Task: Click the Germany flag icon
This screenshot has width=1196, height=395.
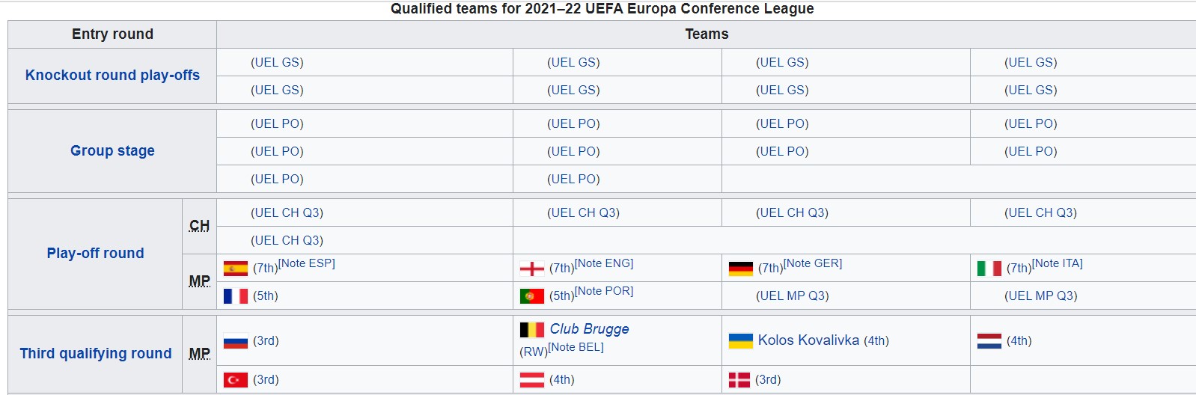Action: tap(741, 269)
